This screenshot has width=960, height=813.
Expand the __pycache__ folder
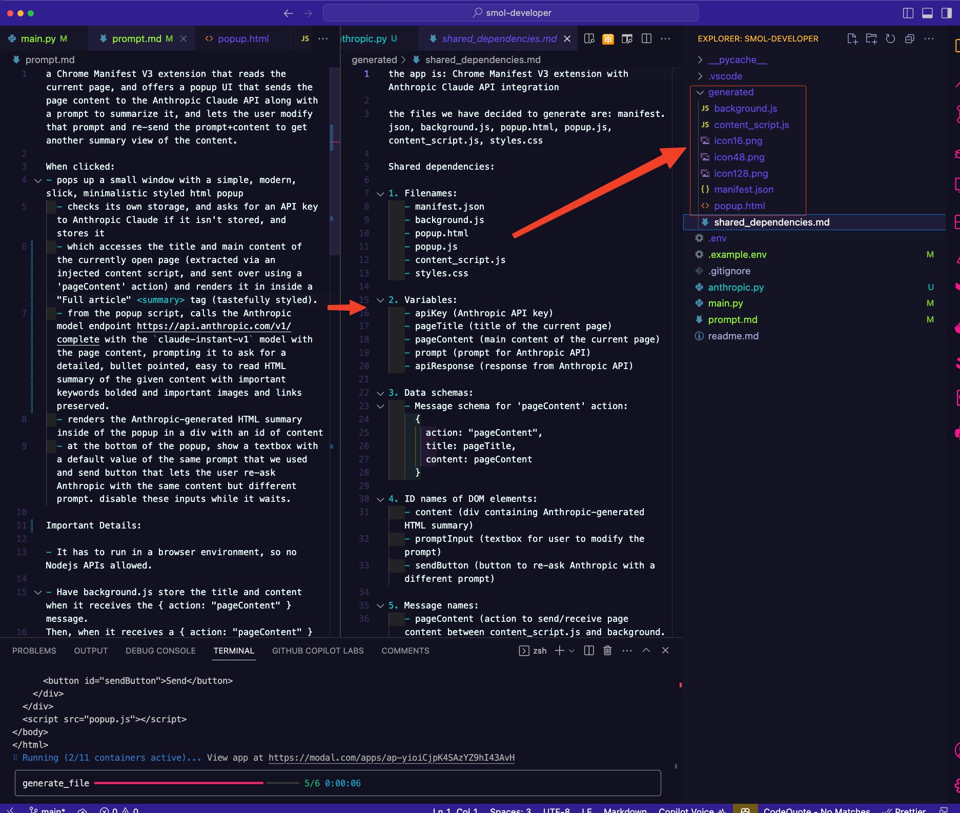(x=738, y=60)
